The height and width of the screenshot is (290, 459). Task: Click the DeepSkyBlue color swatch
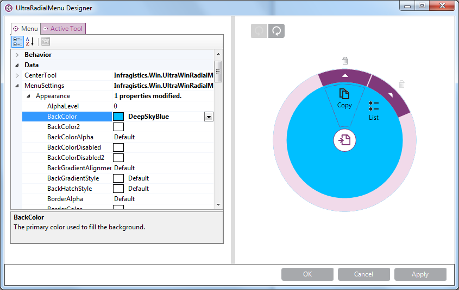[x=118, y=117]
